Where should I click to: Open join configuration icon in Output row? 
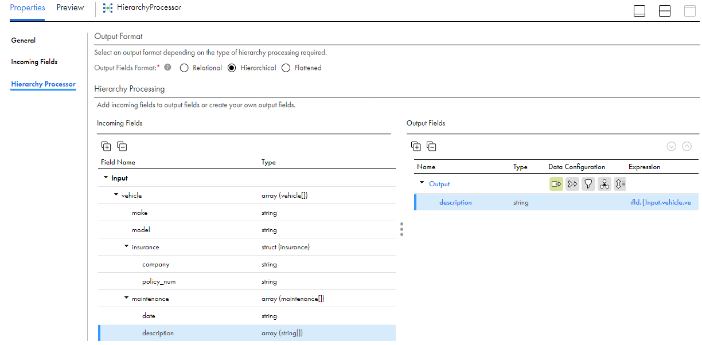572,184
